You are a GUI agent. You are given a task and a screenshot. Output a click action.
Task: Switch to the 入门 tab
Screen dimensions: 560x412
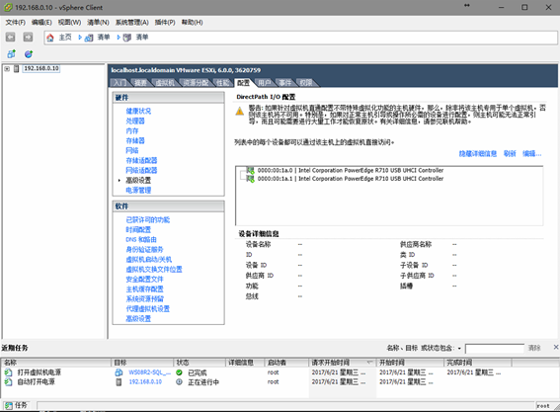coord(120,83)
